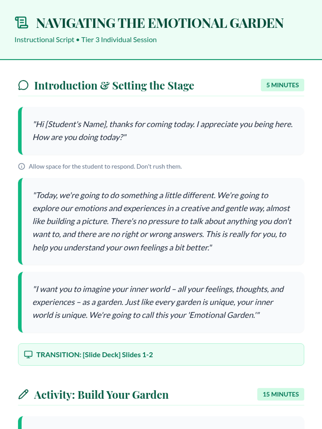Screen dimensions: 322x429
Task: Click the text "How are you doing today?"
Action: point(79,137)
